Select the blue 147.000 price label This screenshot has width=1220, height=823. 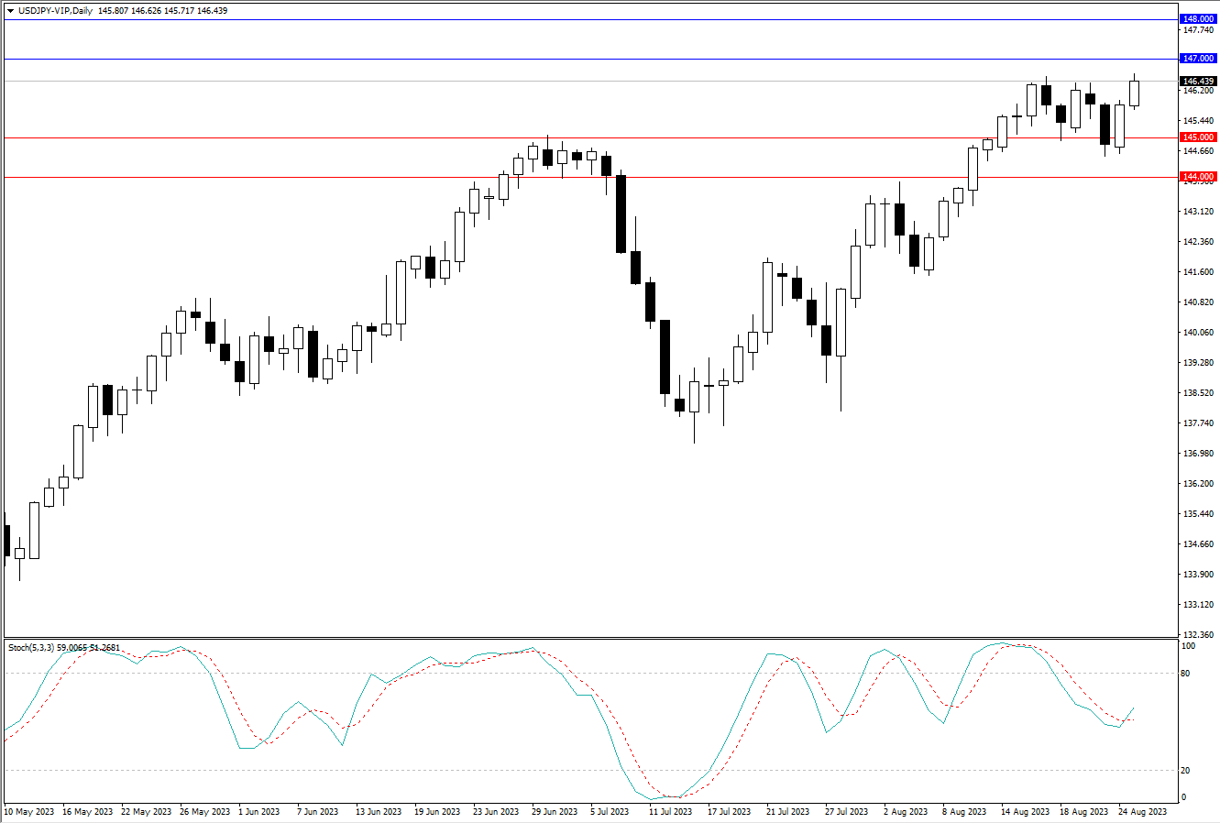coord(1198,59)
